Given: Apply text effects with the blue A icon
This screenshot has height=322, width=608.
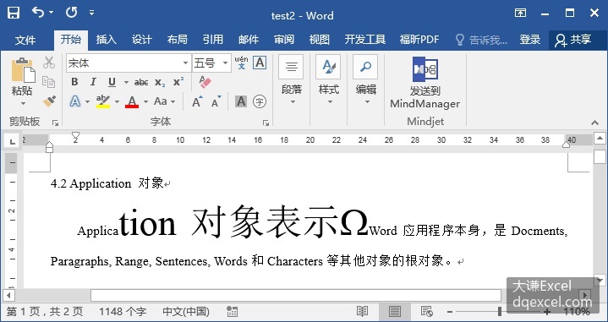Looking at the screenshot, I should pos(74,101).
